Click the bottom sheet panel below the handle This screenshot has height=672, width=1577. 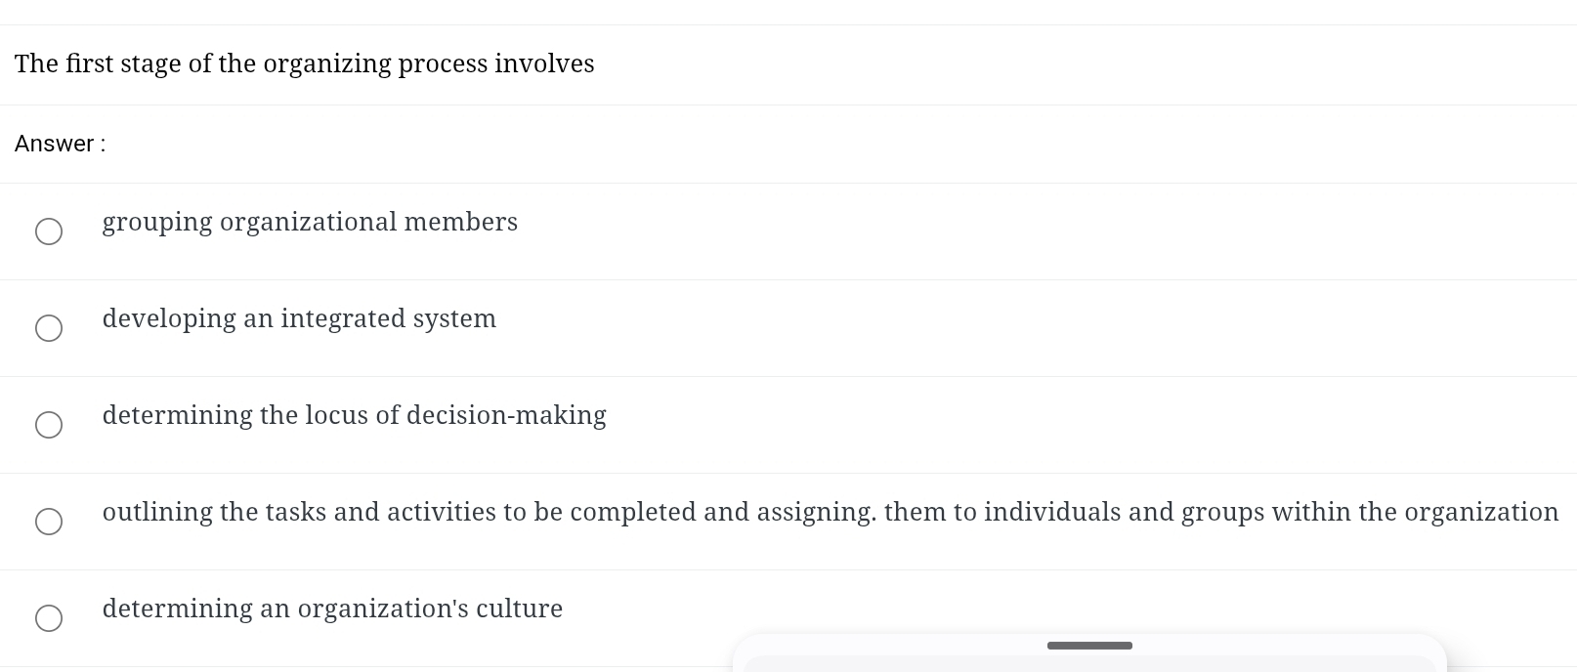pyautogui.click(x=1089, y=663)
